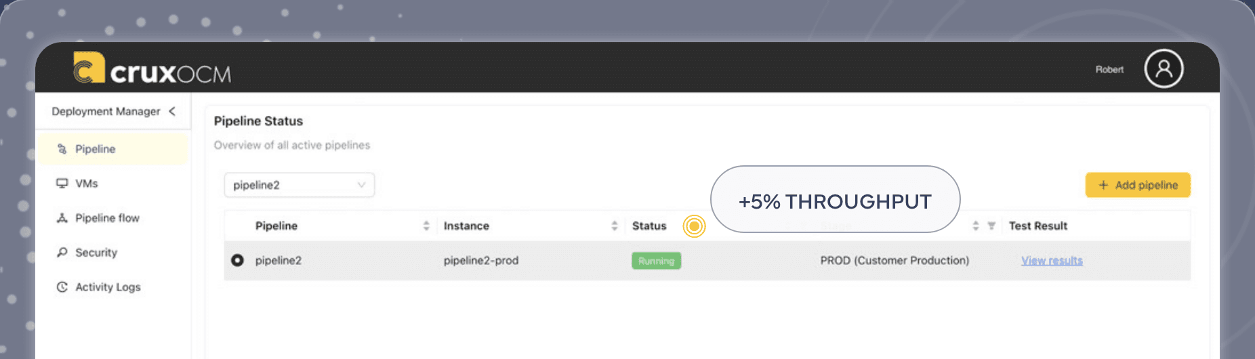Open the pipeline2 dropdown selector
1255x359 pixels.
click(x=299, y=185)
